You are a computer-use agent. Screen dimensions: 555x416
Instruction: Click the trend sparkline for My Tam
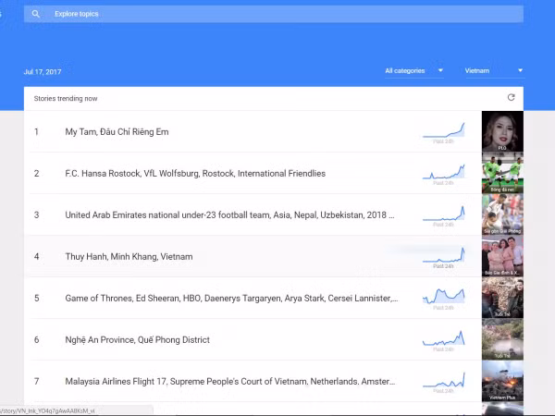tap(443, 130)
